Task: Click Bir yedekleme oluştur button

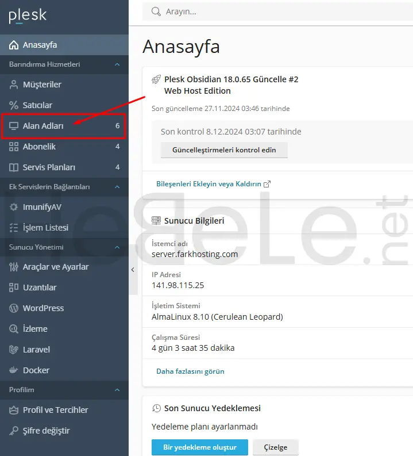Action: pyautogui.click(x=200, y=447)
